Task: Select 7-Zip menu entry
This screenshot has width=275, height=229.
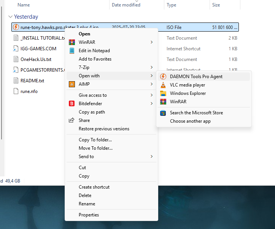Action: [x=111, y=67]
